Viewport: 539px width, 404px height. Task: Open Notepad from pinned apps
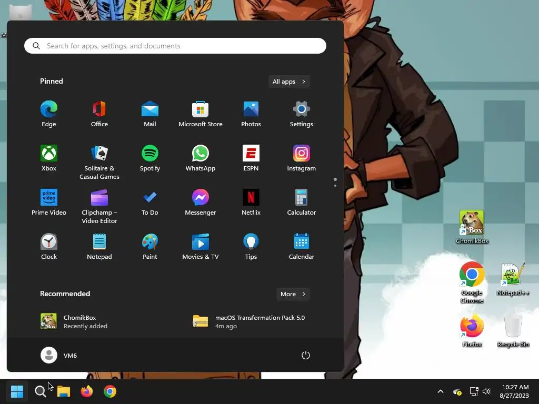pos(99,247)
